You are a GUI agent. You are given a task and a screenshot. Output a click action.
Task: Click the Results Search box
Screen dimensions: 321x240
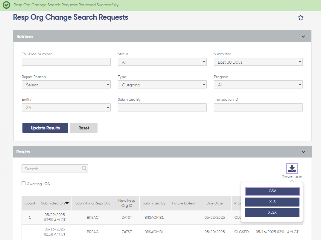(x=55, y=168)
